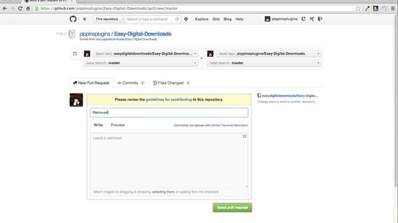
Task: Open notifications via the blue dot indicator
Action: 85,19
